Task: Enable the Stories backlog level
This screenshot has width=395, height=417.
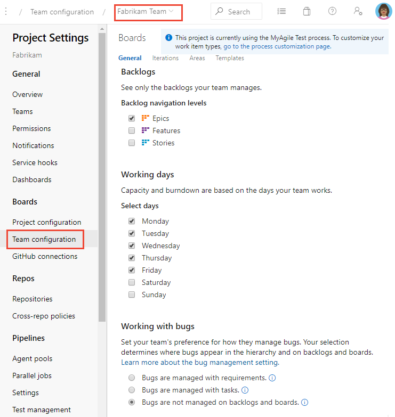Action: (x=132, y=143)
